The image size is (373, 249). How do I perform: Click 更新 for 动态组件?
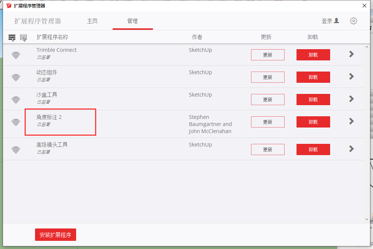tap(267, 77)
